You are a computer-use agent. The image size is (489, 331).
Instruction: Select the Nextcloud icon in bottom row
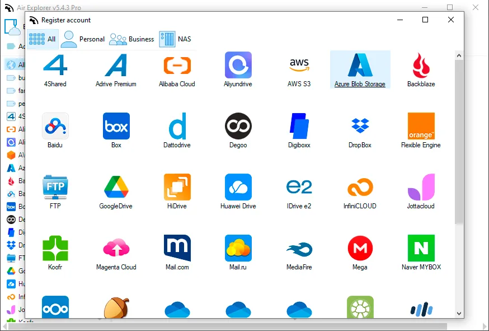pos(55,307)
